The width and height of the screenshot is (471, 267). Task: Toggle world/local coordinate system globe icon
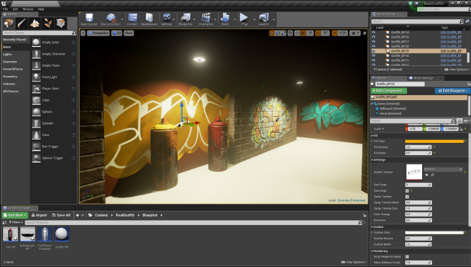290,33
